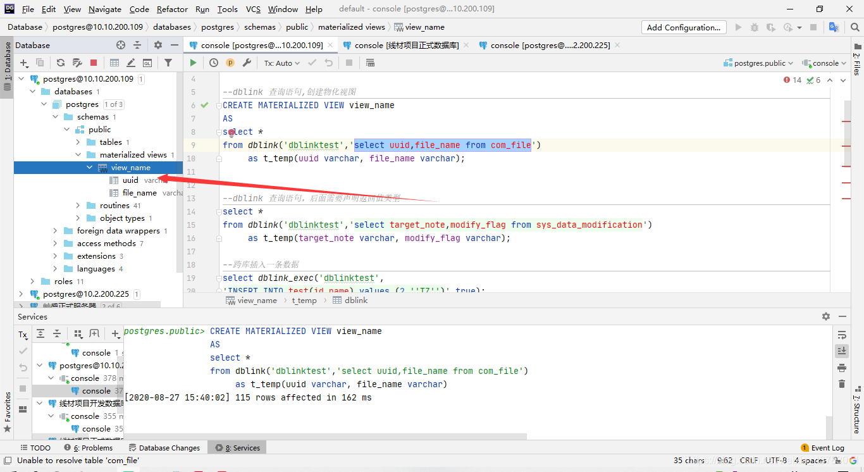Click Group By icon in Services toolbar

(x=78, y=333)
